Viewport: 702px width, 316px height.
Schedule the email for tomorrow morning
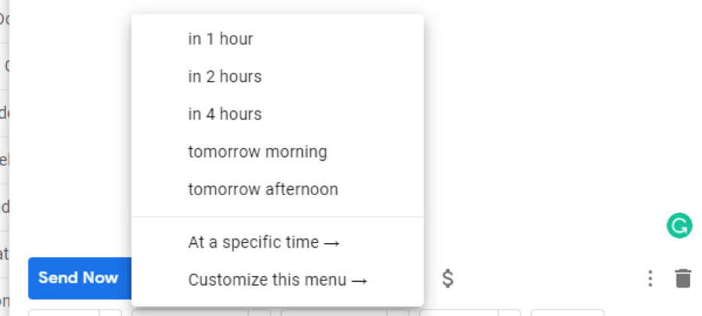click(x=257, y=152)
